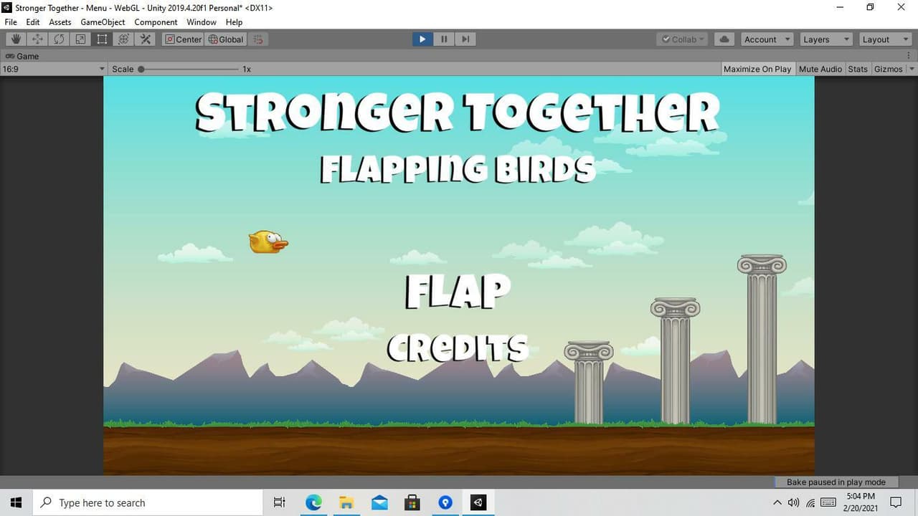918x516 pixels.
Task: Open the Help menu
Action: [x=234, y=22]
